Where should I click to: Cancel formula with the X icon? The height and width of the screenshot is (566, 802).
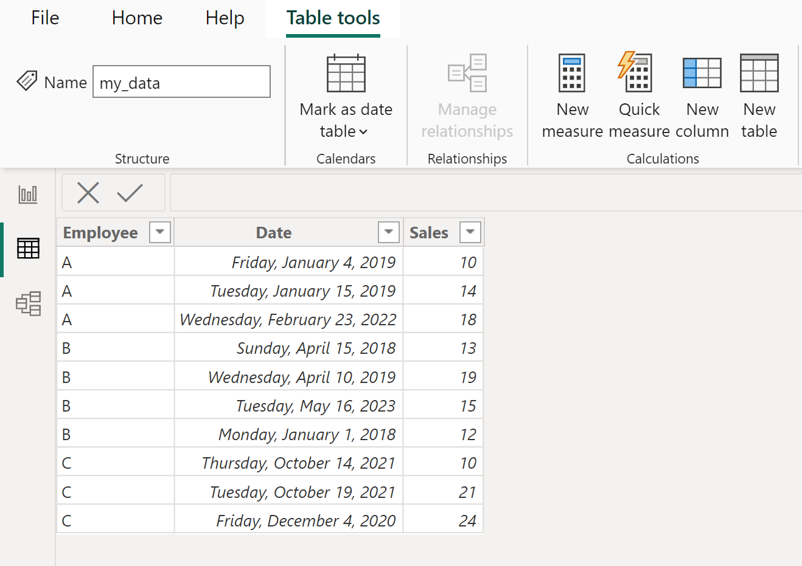88,193
